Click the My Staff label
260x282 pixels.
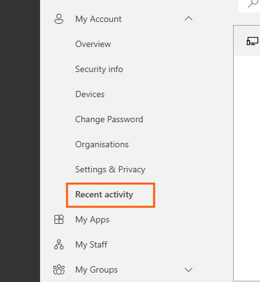pos(91,244)
